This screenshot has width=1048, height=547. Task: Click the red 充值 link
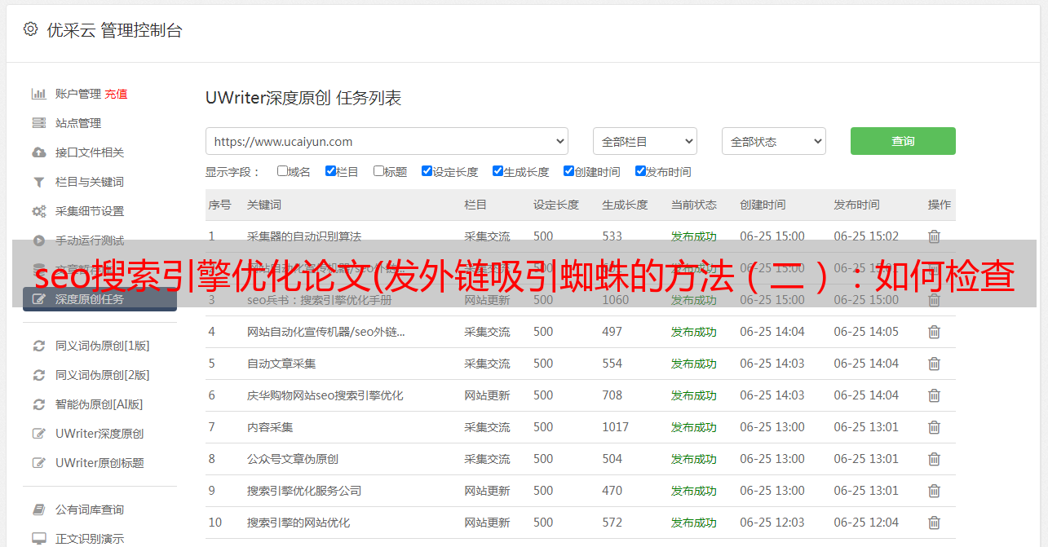[116, 94]
